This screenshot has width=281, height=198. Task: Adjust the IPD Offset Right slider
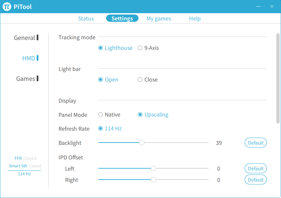tap(153, 180)
